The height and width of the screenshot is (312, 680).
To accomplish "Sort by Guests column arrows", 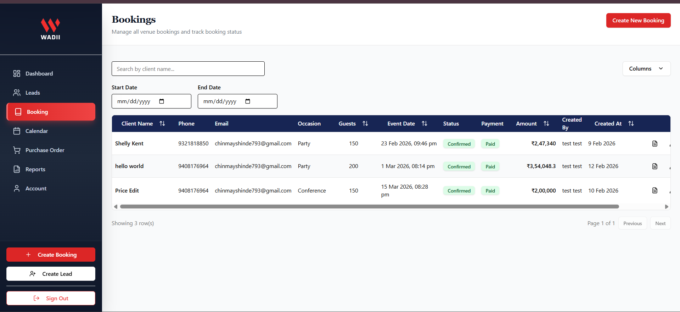I will (x=365, y=123).
